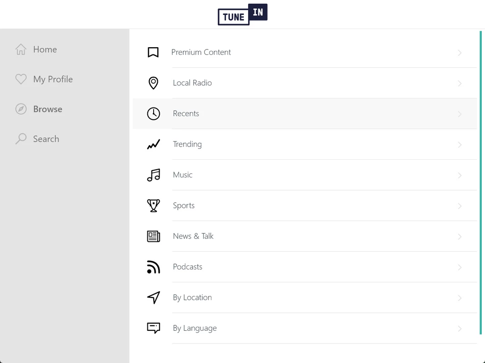Expand News & Talk chevron
The width and height of the screenshot is (485, 363).
pos(460,237)
